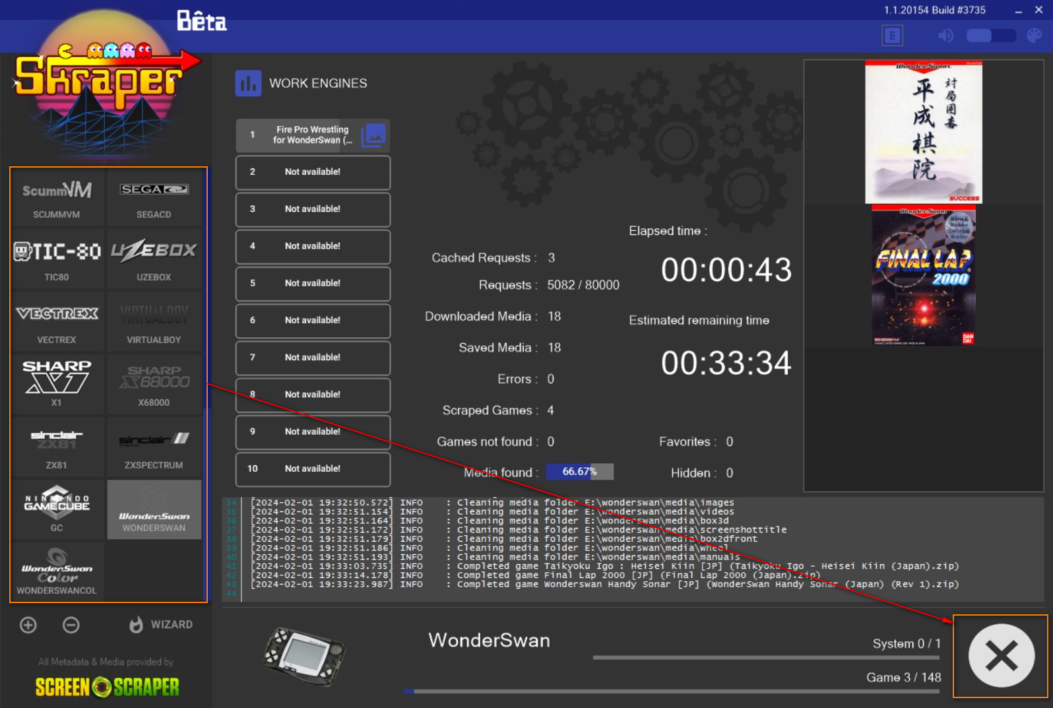Select engine slot 2 Not available
This screenshot has height=708, width=1053.
pyautogui.click(x=313, y=172)
